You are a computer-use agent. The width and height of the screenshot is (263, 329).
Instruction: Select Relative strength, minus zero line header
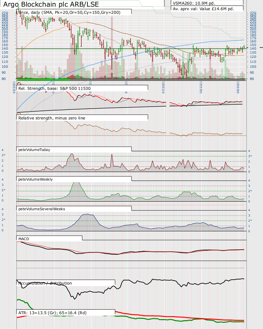pyautogui.click(x=82, y=118)
